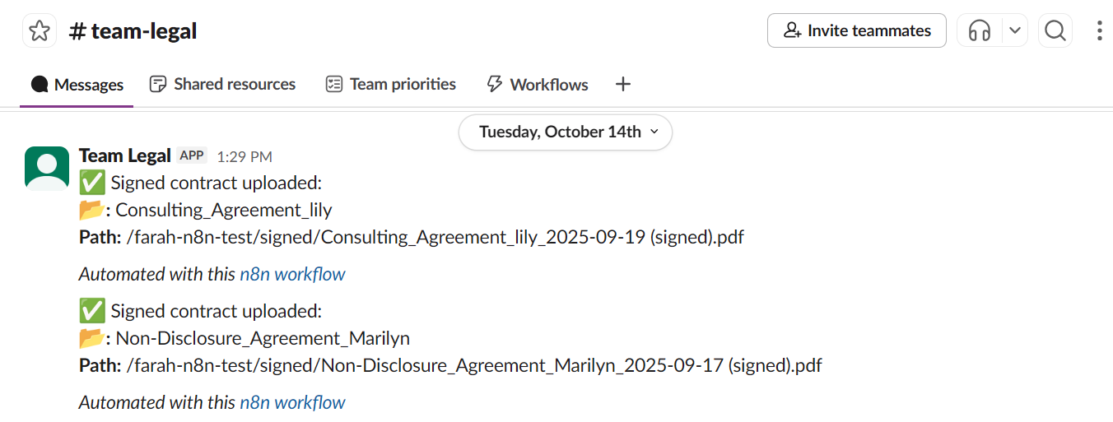
Task: Open first n8n workflow link
Action: [x=292, y=275]
